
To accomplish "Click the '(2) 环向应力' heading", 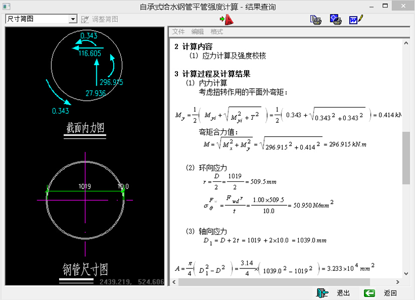I will [x=206, y=168].
